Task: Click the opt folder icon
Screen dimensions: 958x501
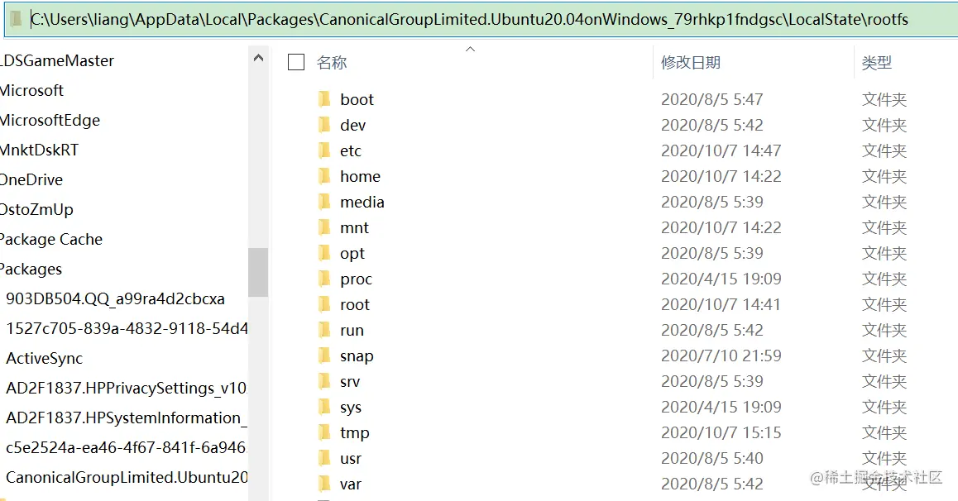Action: 324,253
